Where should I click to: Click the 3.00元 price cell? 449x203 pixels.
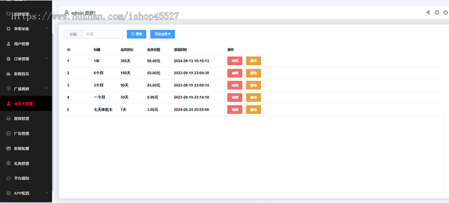153,109
